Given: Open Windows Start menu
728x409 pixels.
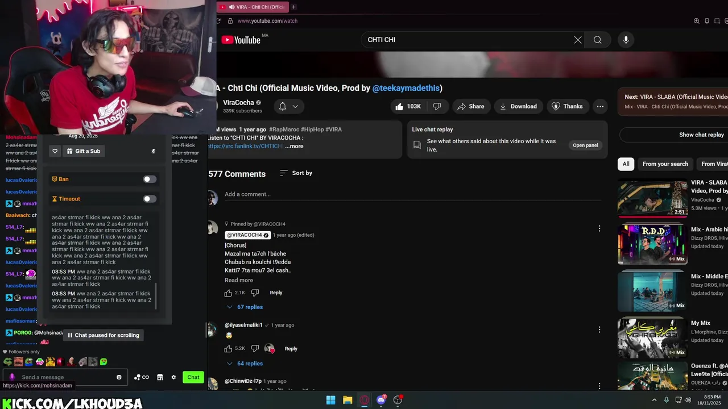Looking at the screenshot, I should 330,400.
